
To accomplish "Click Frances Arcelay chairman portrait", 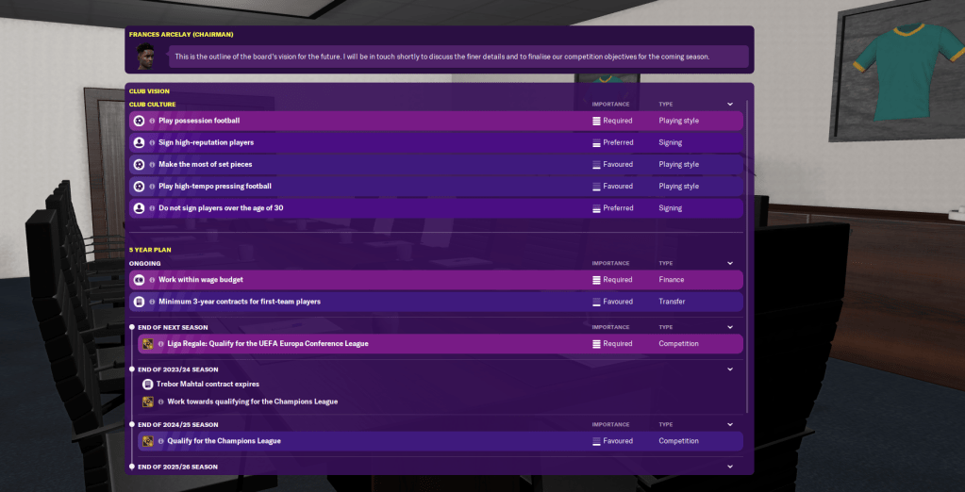I will (146, 56).
